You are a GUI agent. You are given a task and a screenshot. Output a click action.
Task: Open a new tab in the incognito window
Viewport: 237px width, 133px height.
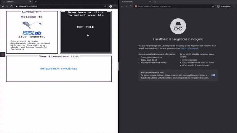coord(155,2)
